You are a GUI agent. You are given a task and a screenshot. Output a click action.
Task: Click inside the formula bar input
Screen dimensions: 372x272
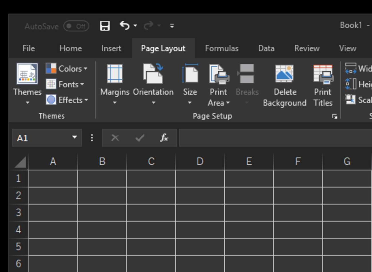275,138
